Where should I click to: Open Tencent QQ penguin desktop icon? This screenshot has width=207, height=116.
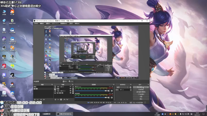(x=12, y=85)
